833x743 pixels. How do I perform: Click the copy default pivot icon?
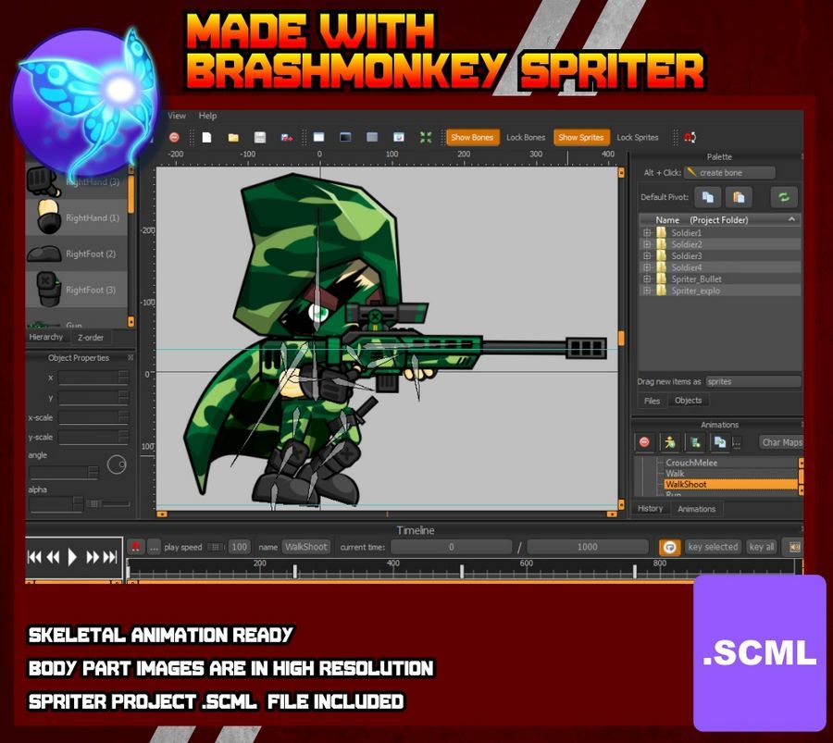tap(708, 197)
